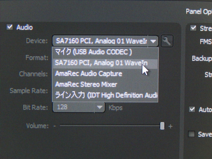Click the Channels label
212x159 pixels.
tap(34, 74)
